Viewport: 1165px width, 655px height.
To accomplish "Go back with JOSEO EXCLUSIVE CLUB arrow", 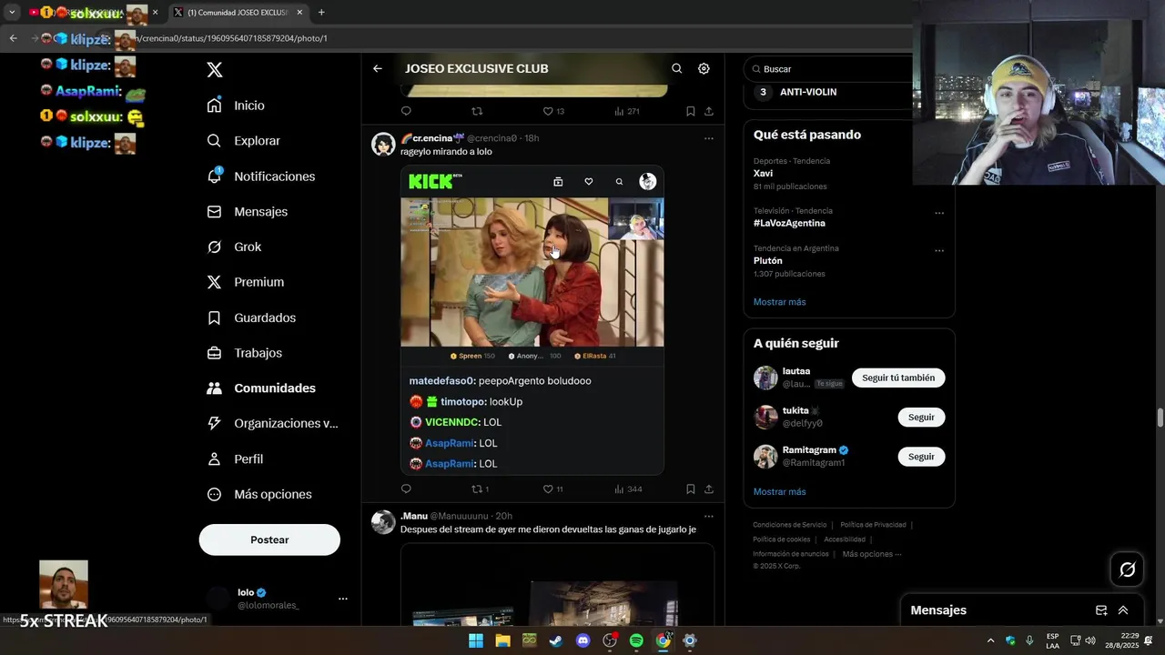I will 378,68.
